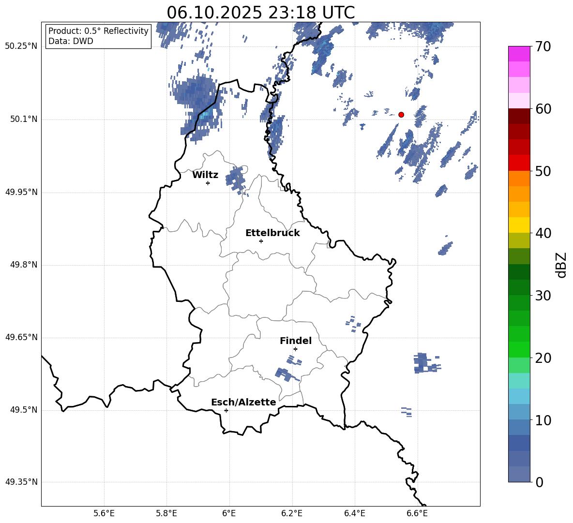Pick the yellow swatch just above 40
The image size is (573, 523).
519,225
